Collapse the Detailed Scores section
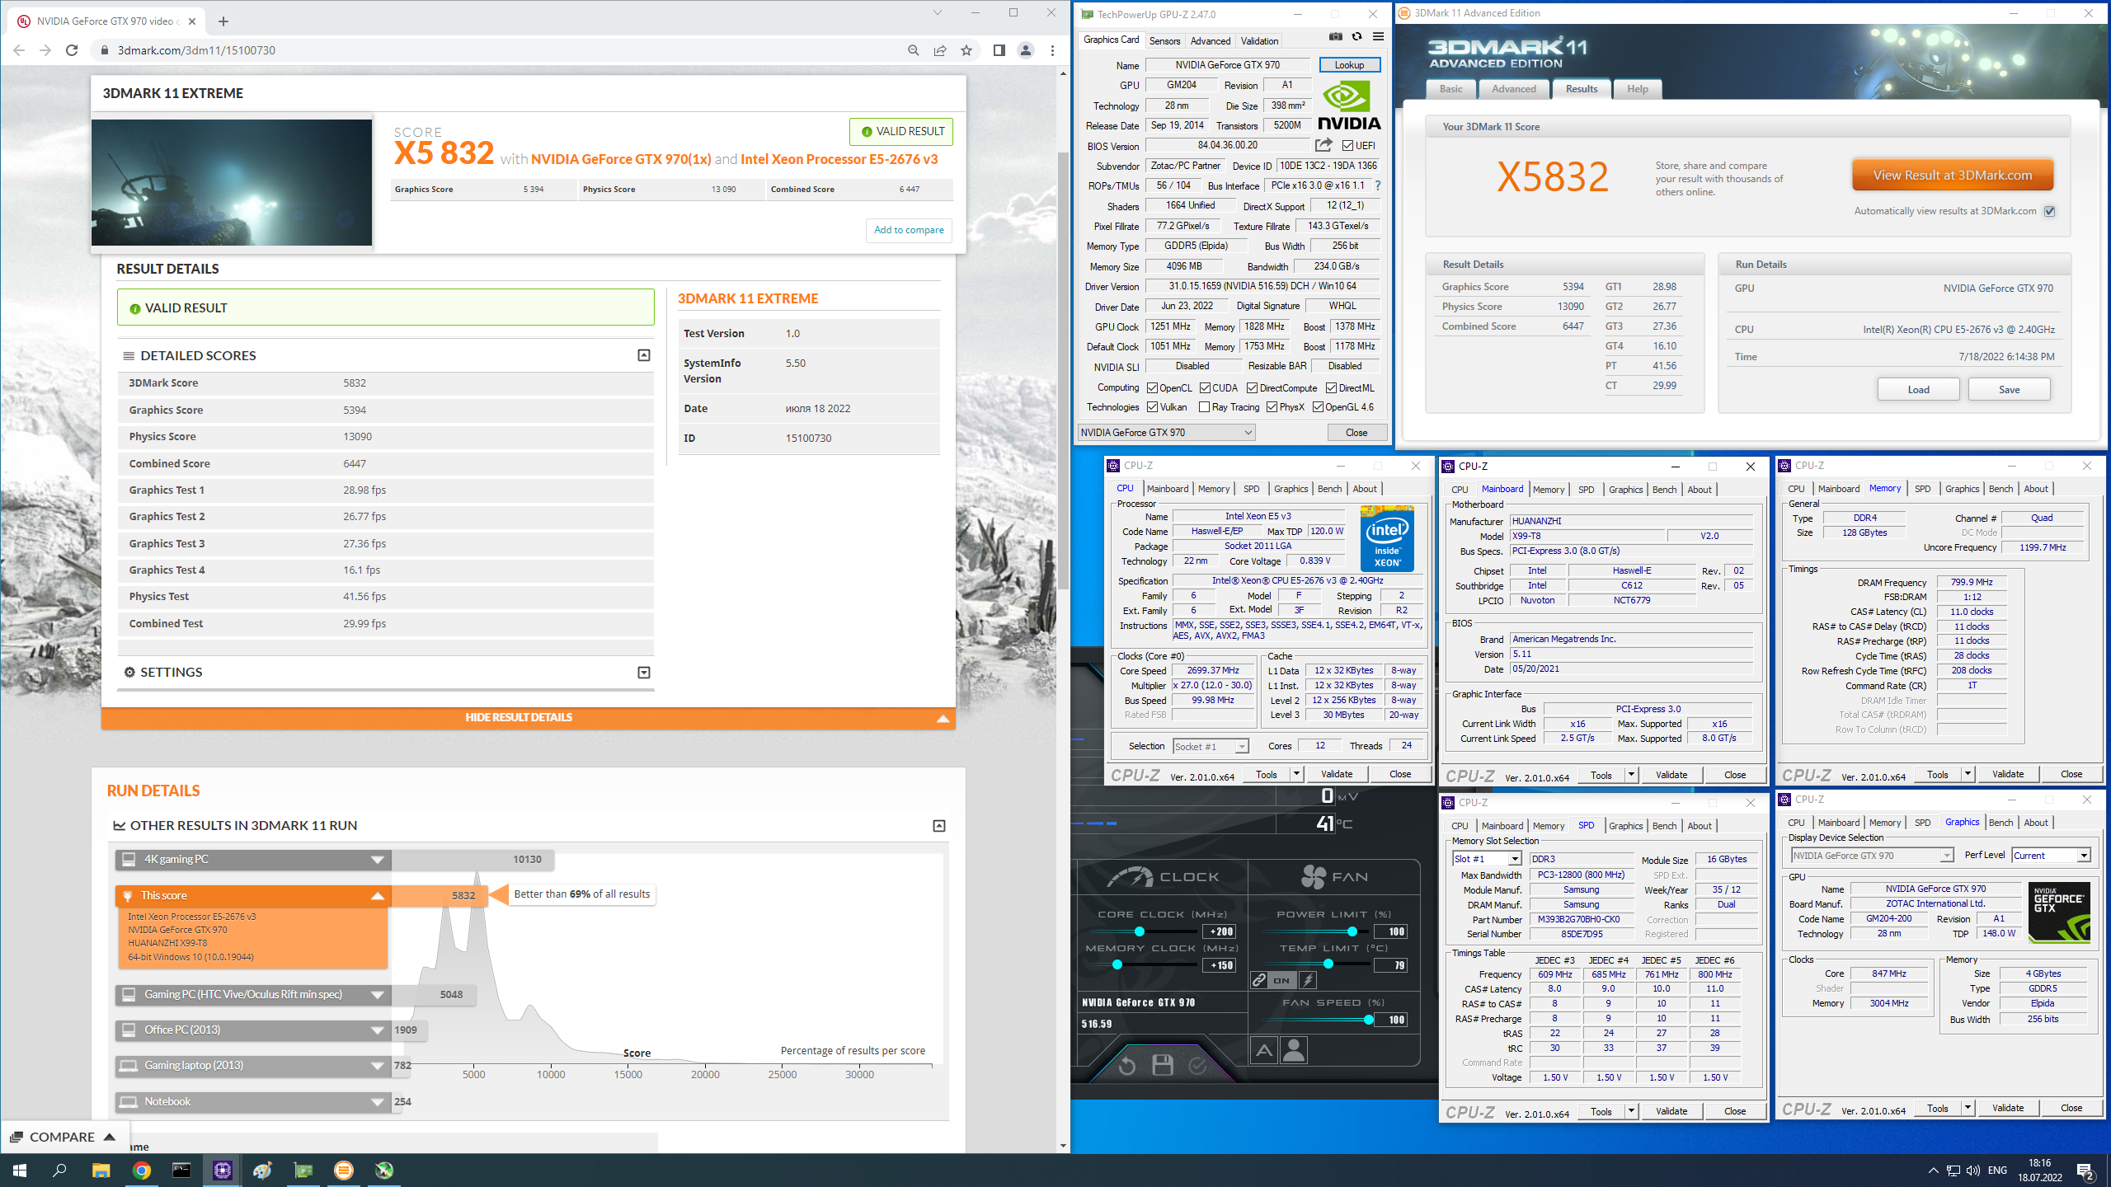The width and height of the screenshot is (2111, 1187). (x=644, y=355)
